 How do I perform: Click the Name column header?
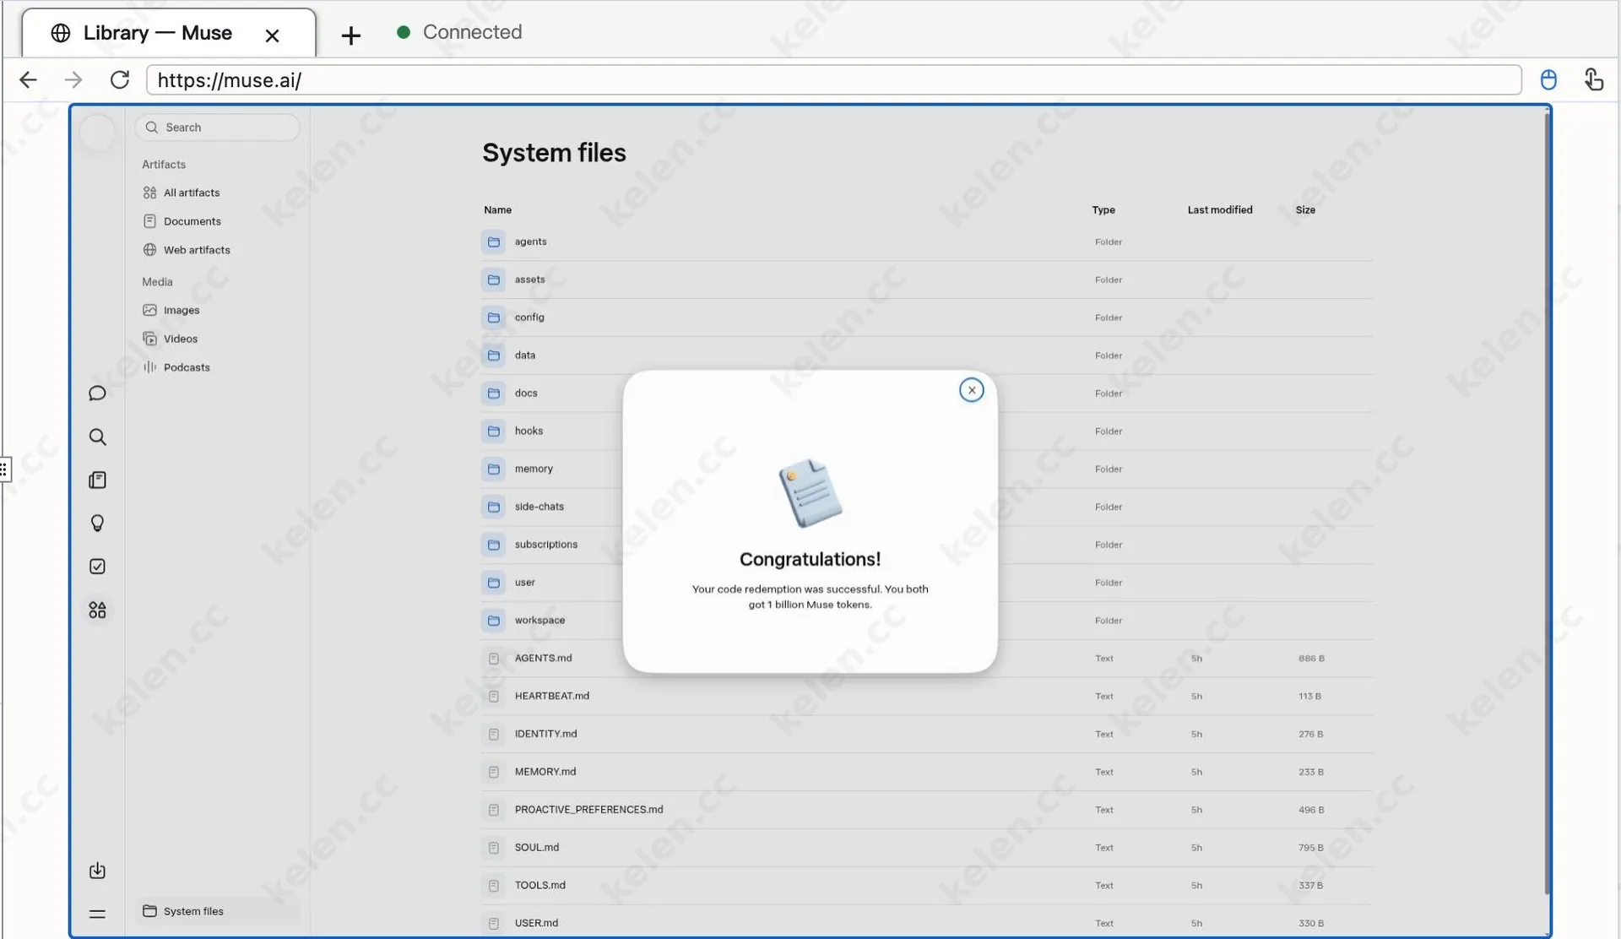tap(497, 209)
